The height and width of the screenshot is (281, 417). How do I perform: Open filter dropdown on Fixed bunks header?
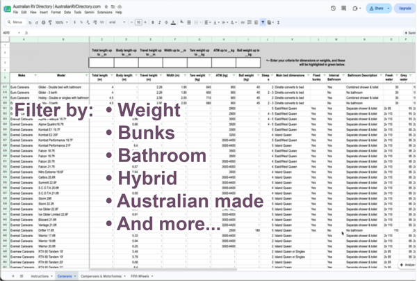coord(324,76)
